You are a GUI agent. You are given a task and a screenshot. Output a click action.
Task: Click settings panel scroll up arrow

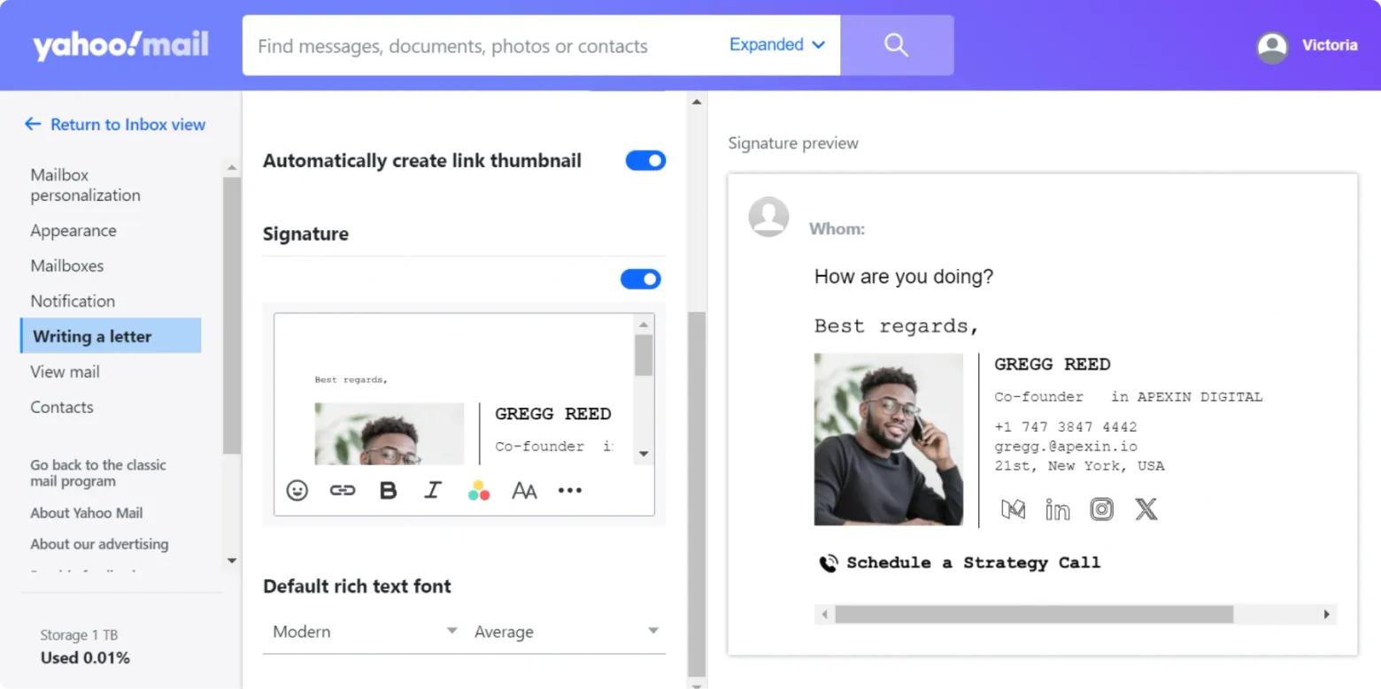click(x=697, y=103)
